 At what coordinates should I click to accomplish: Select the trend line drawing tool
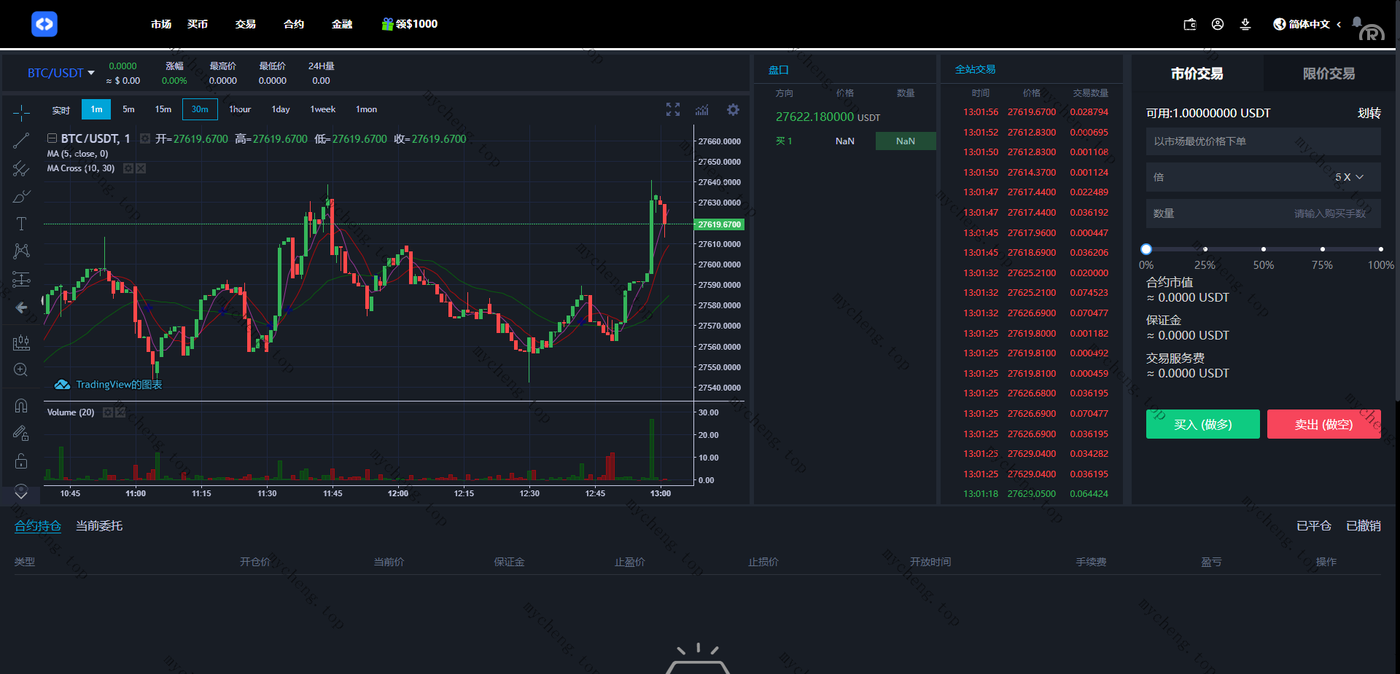[x=21, y=141]
